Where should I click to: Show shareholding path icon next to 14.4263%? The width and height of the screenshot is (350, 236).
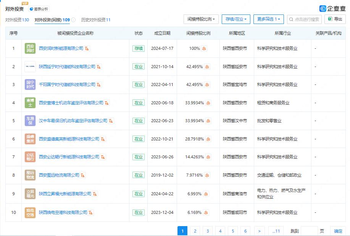pos(208,157)
